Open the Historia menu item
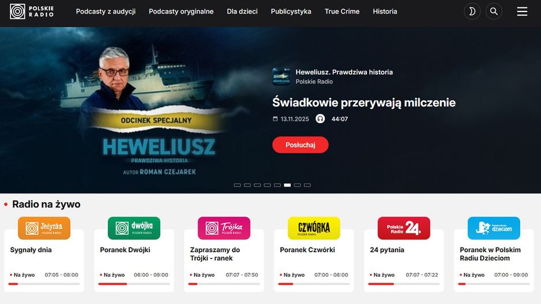This screenshot has height=304, width=541. point(385,12)
